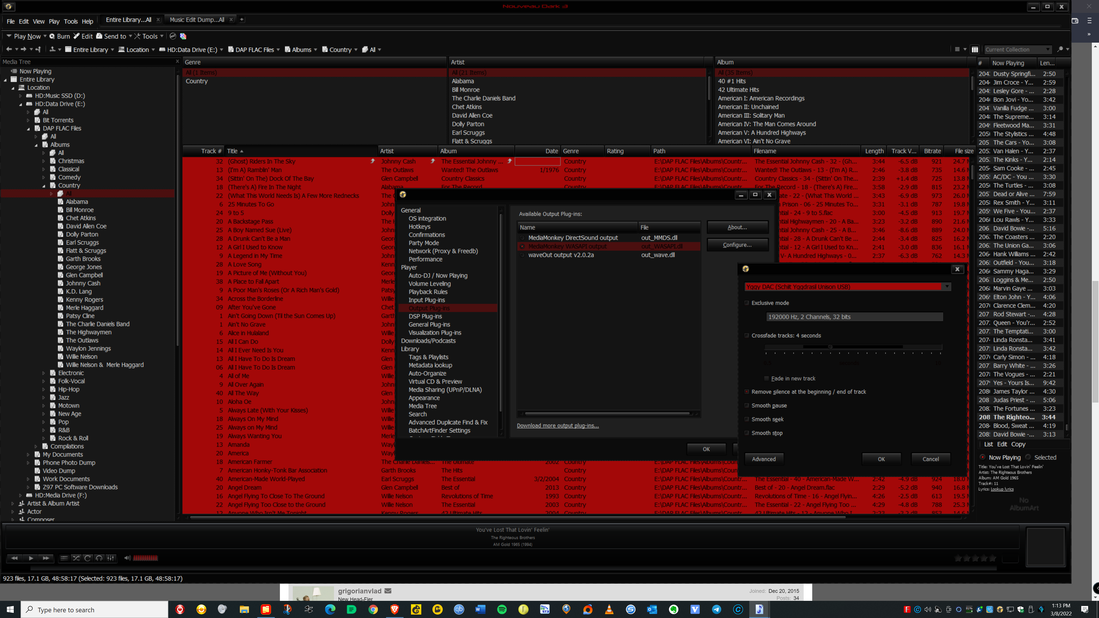
Task: Select the waveOut output radio button
Action: tap(523, 255)
